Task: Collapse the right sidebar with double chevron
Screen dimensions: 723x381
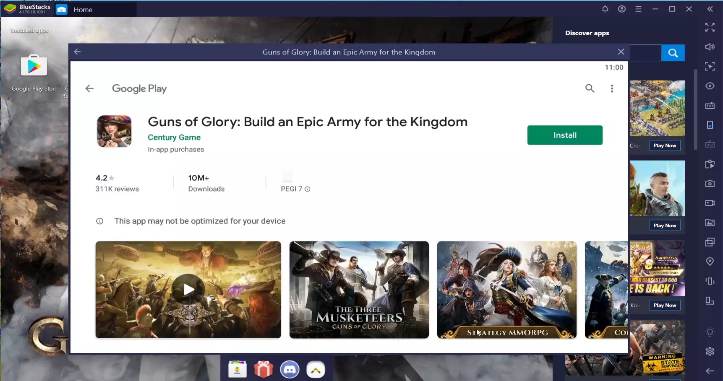Action: (x=710, y=9)
